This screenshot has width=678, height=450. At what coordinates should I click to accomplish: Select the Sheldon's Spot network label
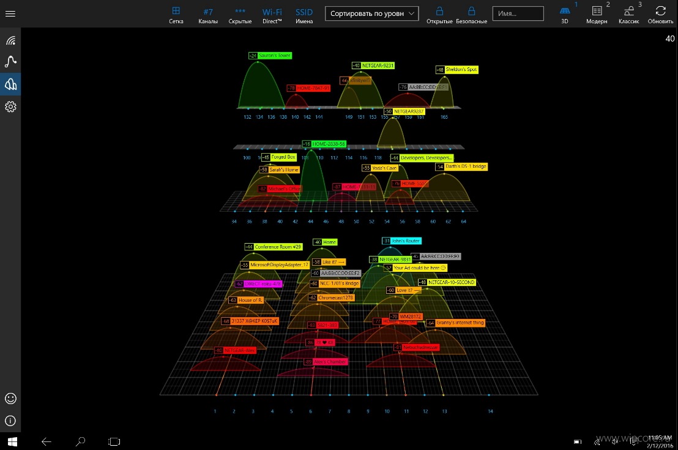pos(457,69)
